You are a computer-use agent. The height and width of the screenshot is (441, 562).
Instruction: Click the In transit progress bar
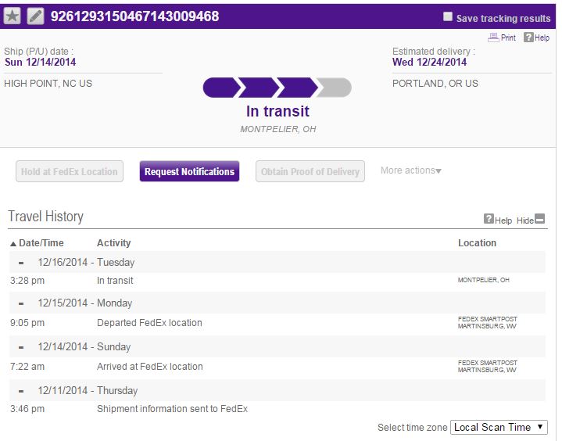(277, 88)
